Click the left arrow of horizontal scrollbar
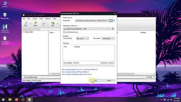 [50, 74]
